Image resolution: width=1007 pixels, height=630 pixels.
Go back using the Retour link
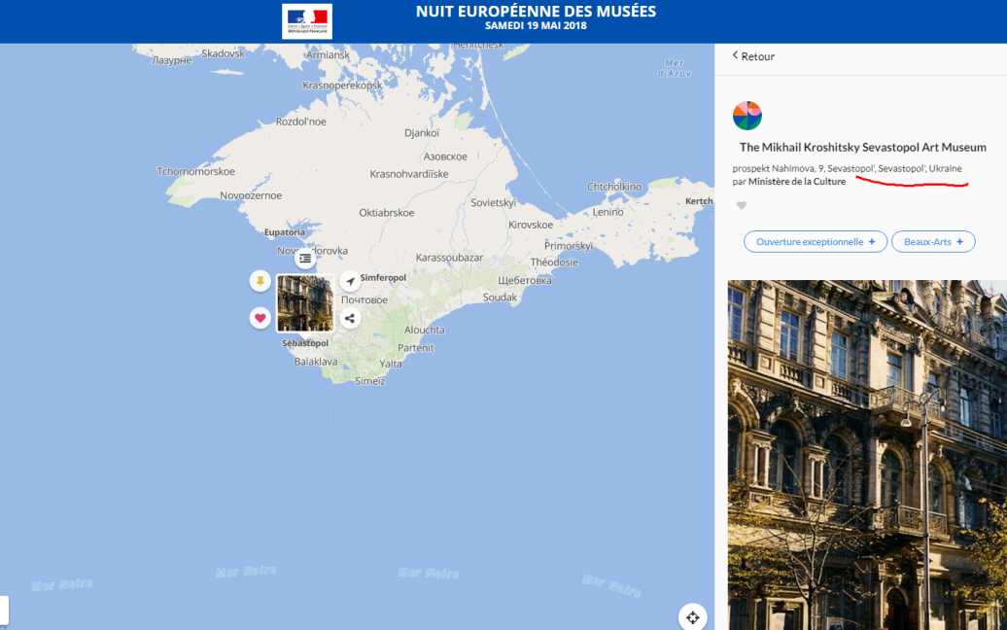[x=753, y=56]
